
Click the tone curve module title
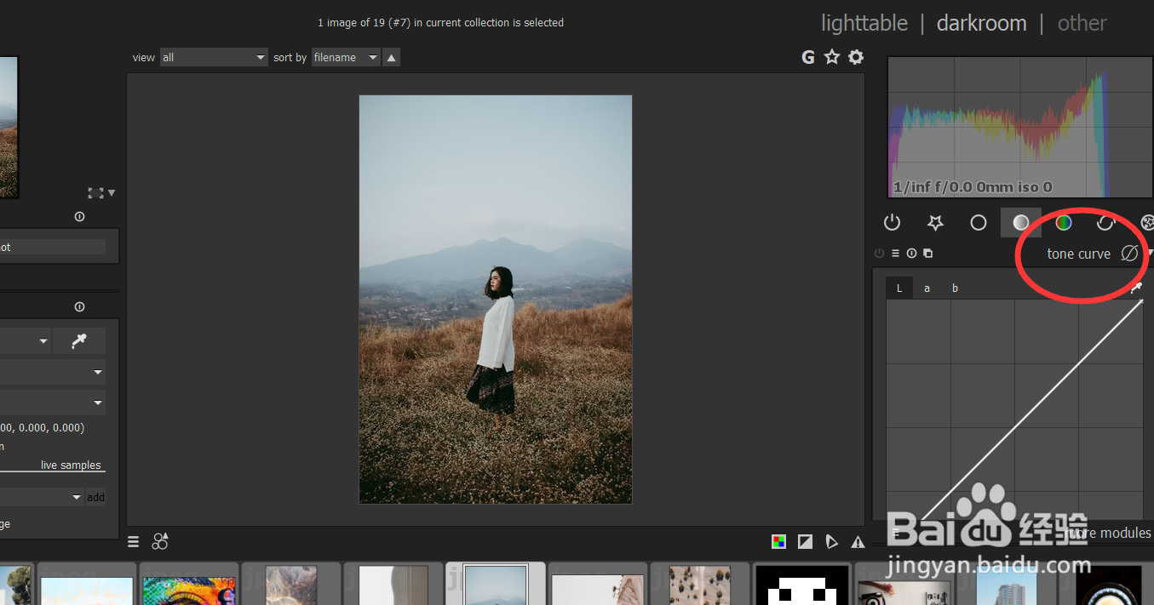[1078, 254]
